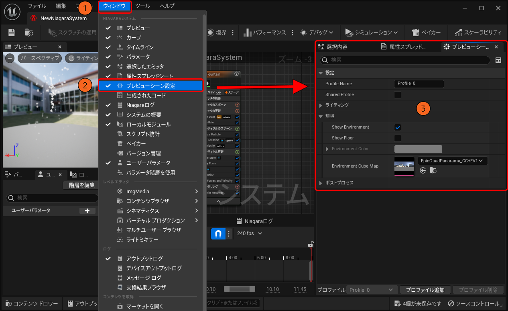Click the プロファイル追加 button
The image size is (508, 311).
point(425,290)
